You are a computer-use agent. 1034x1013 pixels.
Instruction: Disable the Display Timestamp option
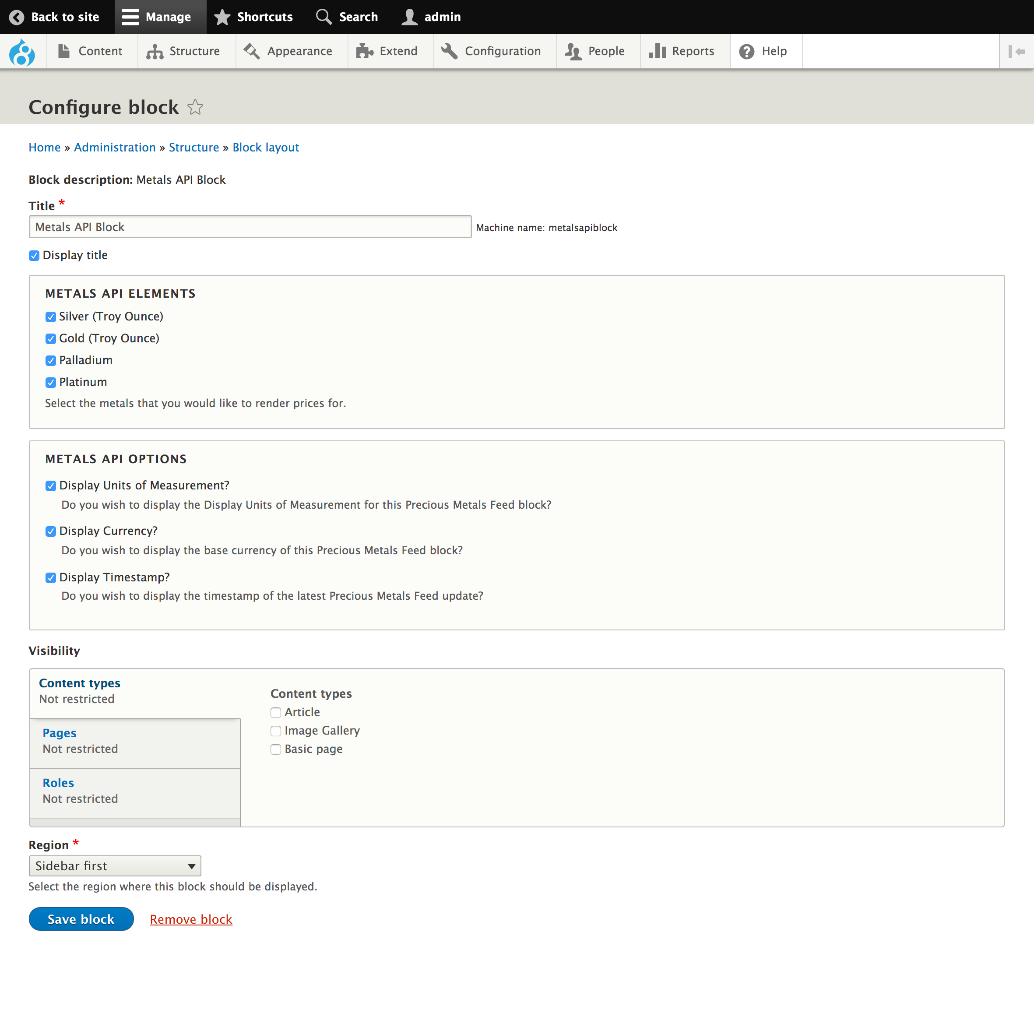click(x=50, y=577)
